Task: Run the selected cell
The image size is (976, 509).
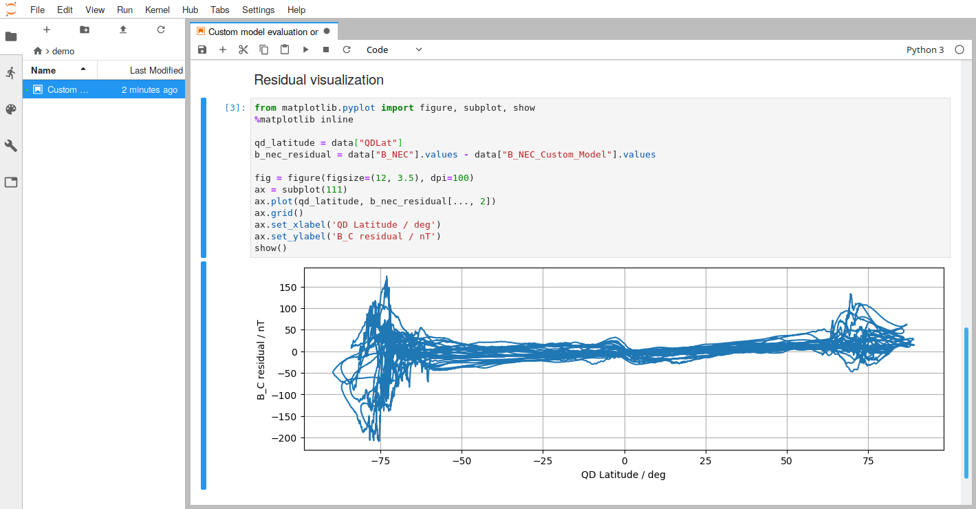Action: [305, 50]
